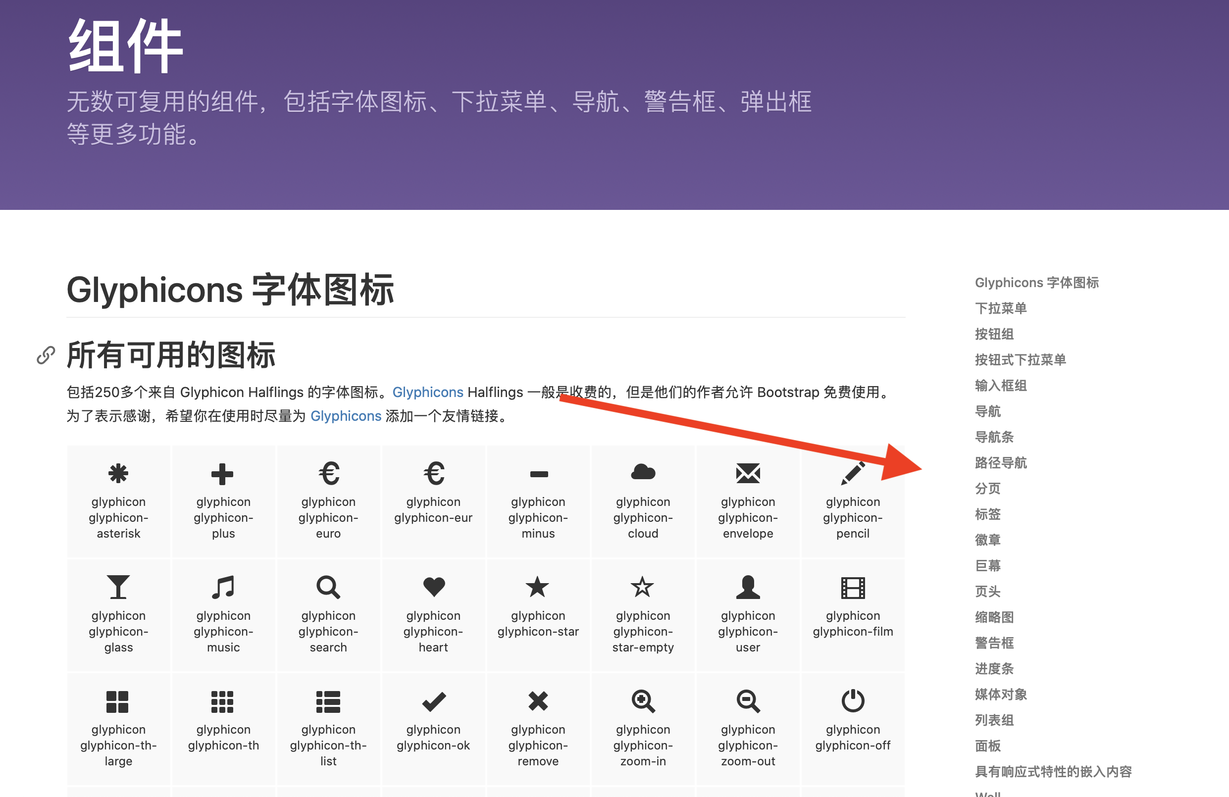Screen dimensions: 1229x797
Task: Select the glyphicon-star icon
Action: (x=539, y=587)
